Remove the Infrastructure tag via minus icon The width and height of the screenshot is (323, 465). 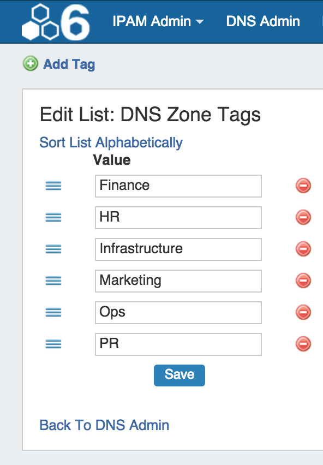(303, 249)
